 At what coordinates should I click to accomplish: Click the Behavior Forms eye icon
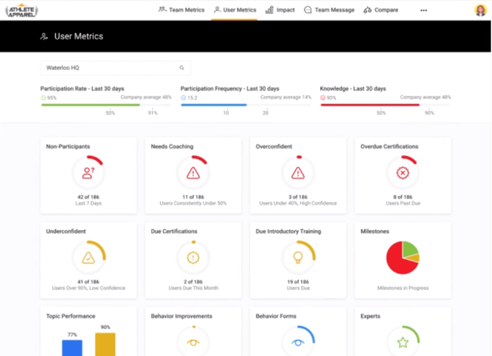pos(298,343)
